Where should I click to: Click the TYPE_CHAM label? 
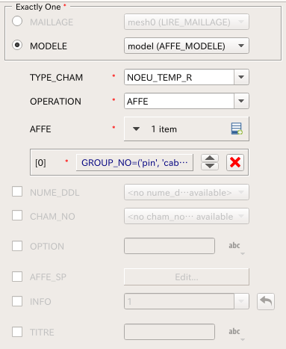(x=56, y=78)
